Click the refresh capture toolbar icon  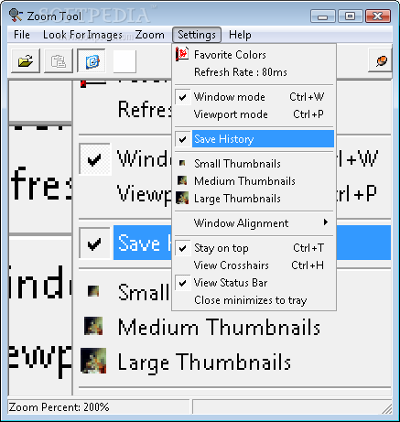tap(92, 60)
